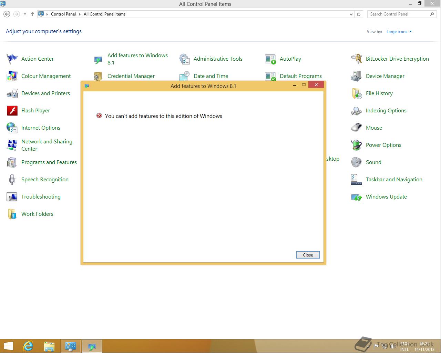Launch Flash Player settings icon

click(x=12, y=111)
